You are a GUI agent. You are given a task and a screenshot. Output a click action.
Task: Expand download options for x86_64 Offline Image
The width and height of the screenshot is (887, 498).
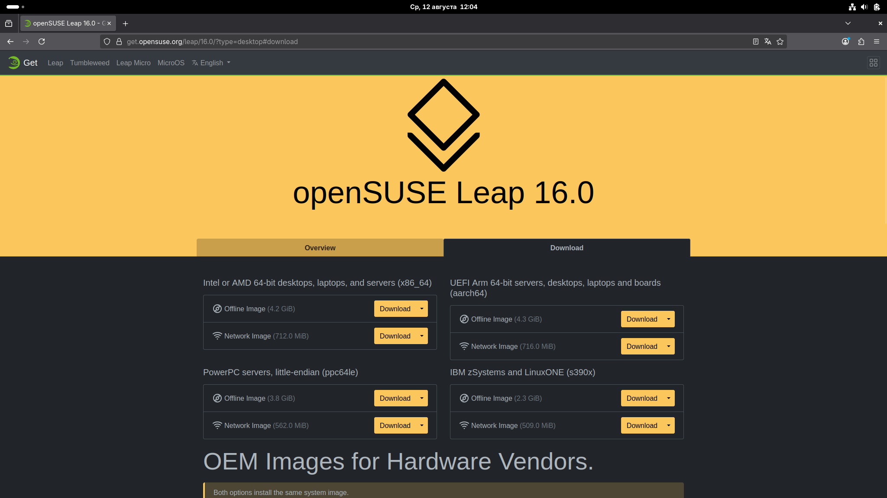click(x=422, y=309)
